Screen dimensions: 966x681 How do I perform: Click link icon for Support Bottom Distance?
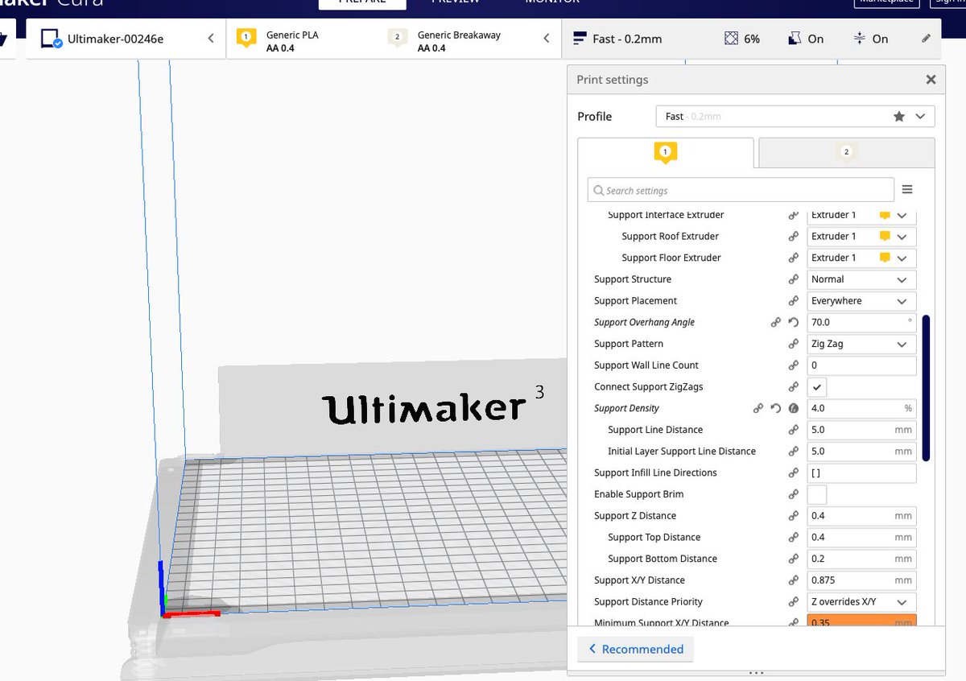pos(794,559)
